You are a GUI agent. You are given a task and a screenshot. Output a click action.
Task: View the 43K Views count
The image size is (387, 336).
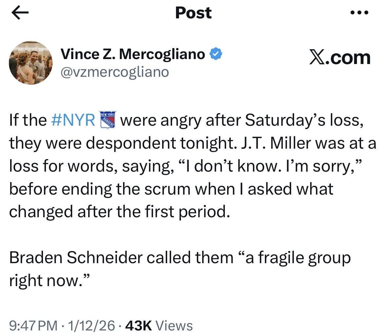click(159, 325)
